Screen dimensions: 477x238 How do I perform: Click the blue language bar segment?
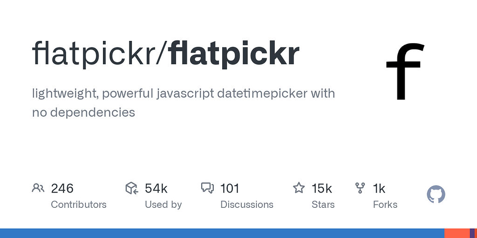pyautogui.click(x=222, y=233)
